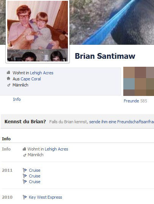154x204 pixels.
Task: Select the Info tab below the summary box
Action: 17,99
